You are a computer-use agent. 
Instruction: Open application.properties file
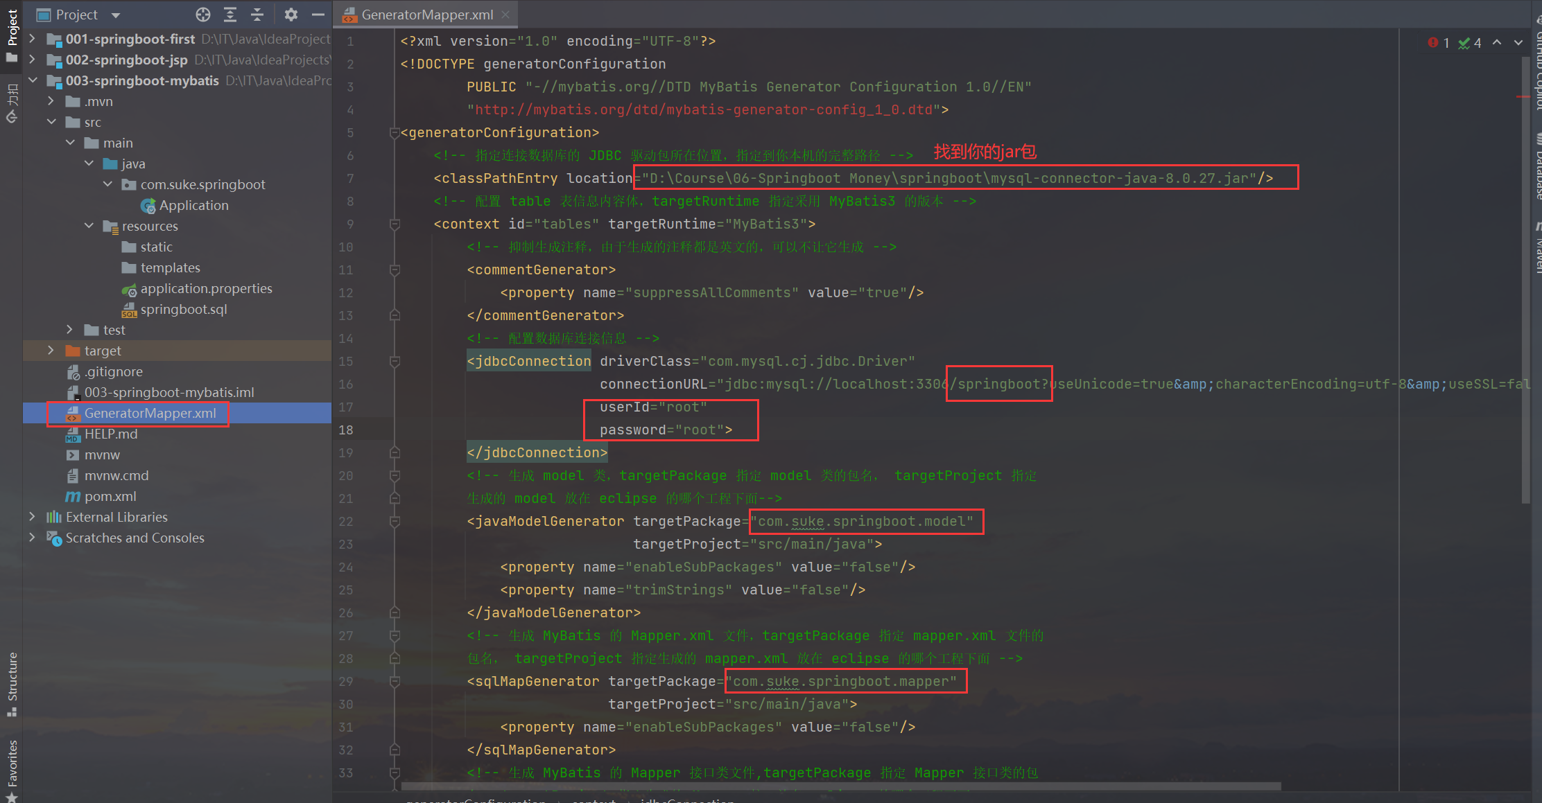pos(206,288)
